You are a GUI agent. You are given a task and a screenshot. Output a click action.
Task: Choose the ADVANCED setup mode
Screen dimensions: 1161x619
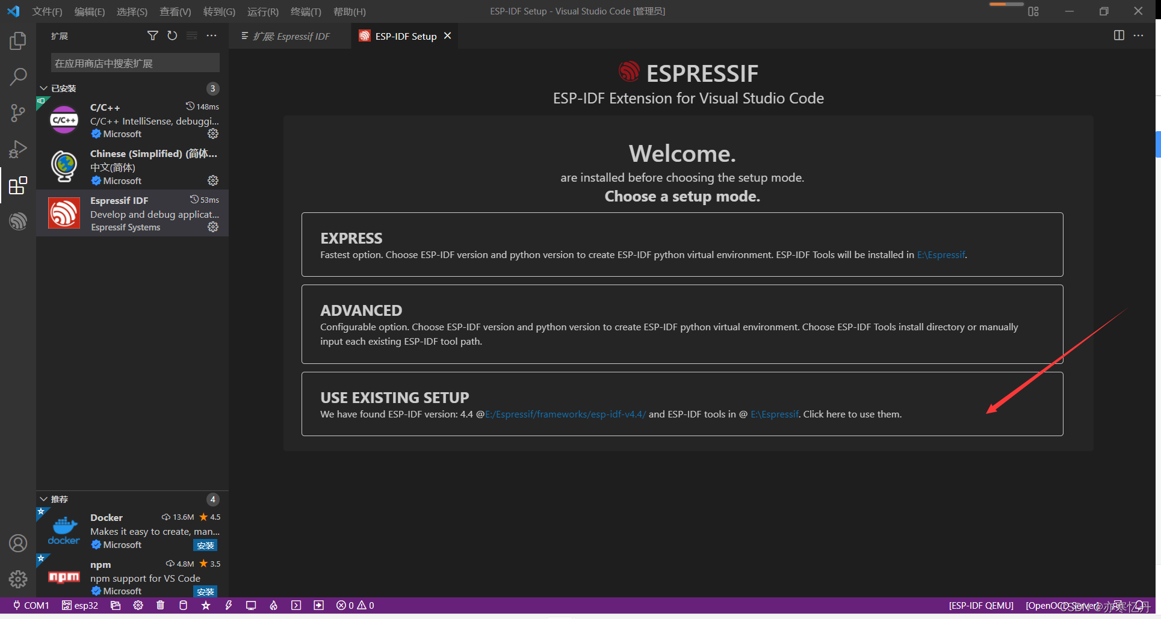[x=682, y=324]
